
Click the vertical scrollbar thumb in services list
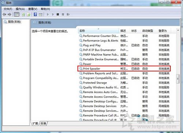178,79
